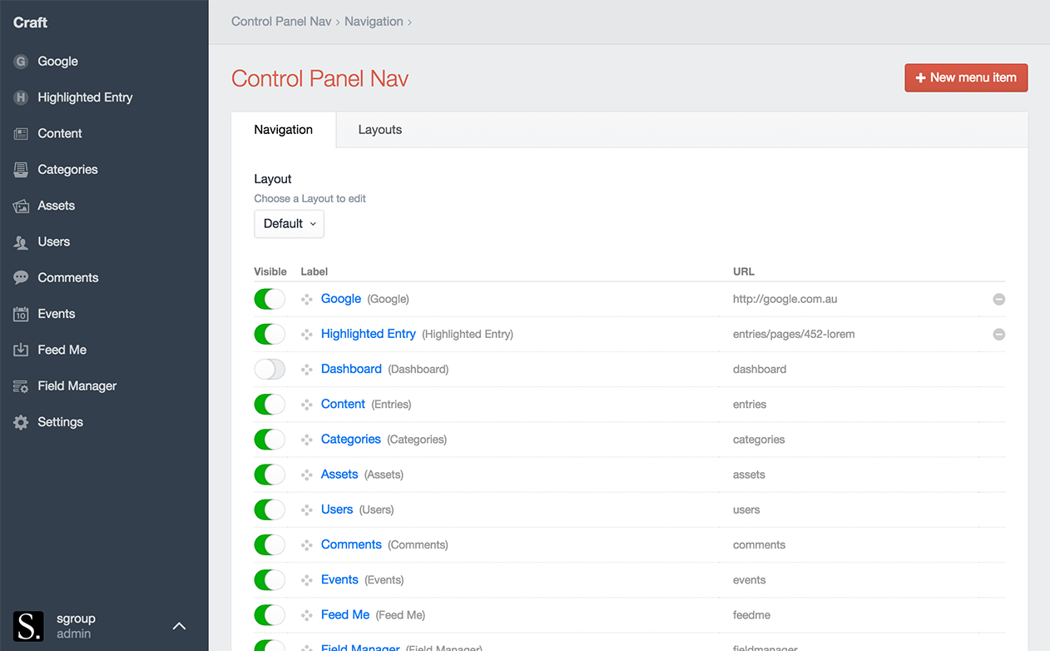This screenshot has width=1050, height=651.
Task: Click Control Panel Nav in the breadcrumb
Action: point(281,22)
